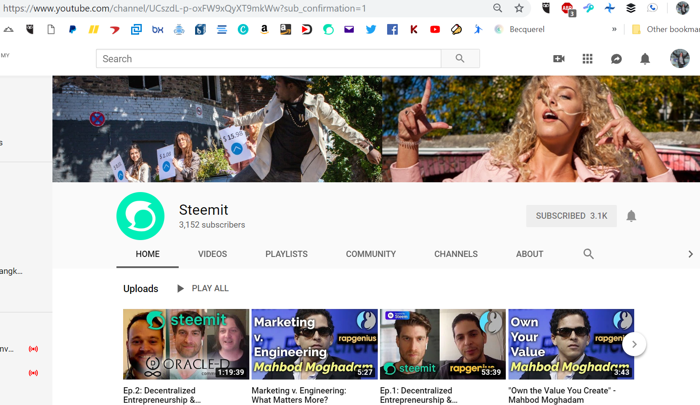The width and height of the screenshot is (700, 405).
Task: Click the zoom magnifier icon in address bar
Action: tap(498, 8)
